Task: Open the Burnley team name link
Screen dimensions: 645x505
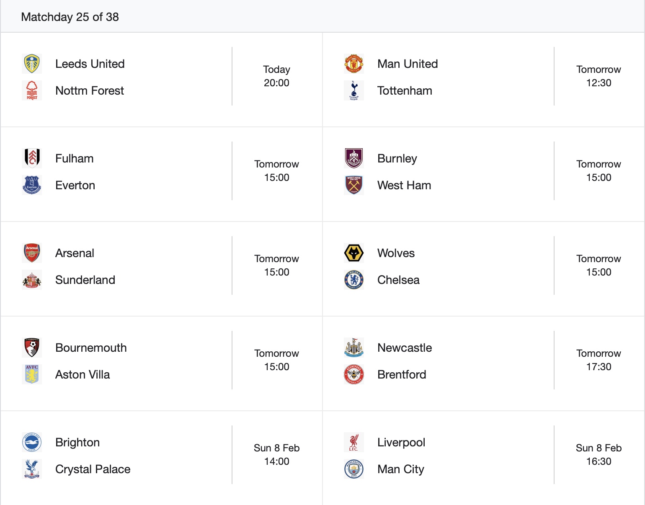Action: pyautogui.click(x=397, y=158)
